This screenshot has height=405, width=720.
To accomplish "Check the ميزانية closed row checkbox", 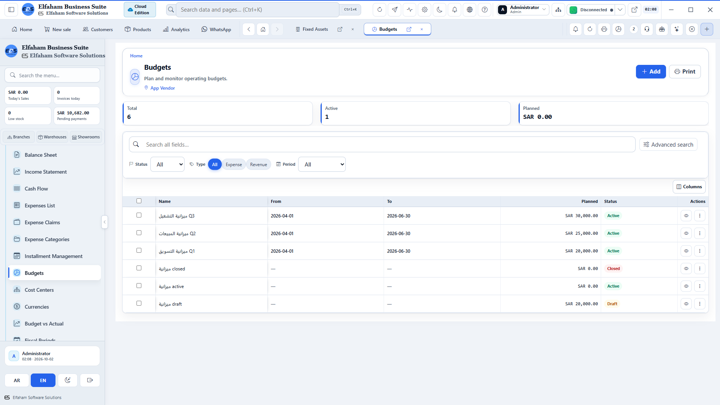I will click(x=139, y=268).
